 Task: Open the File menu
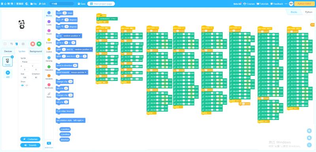coord(34,4)
